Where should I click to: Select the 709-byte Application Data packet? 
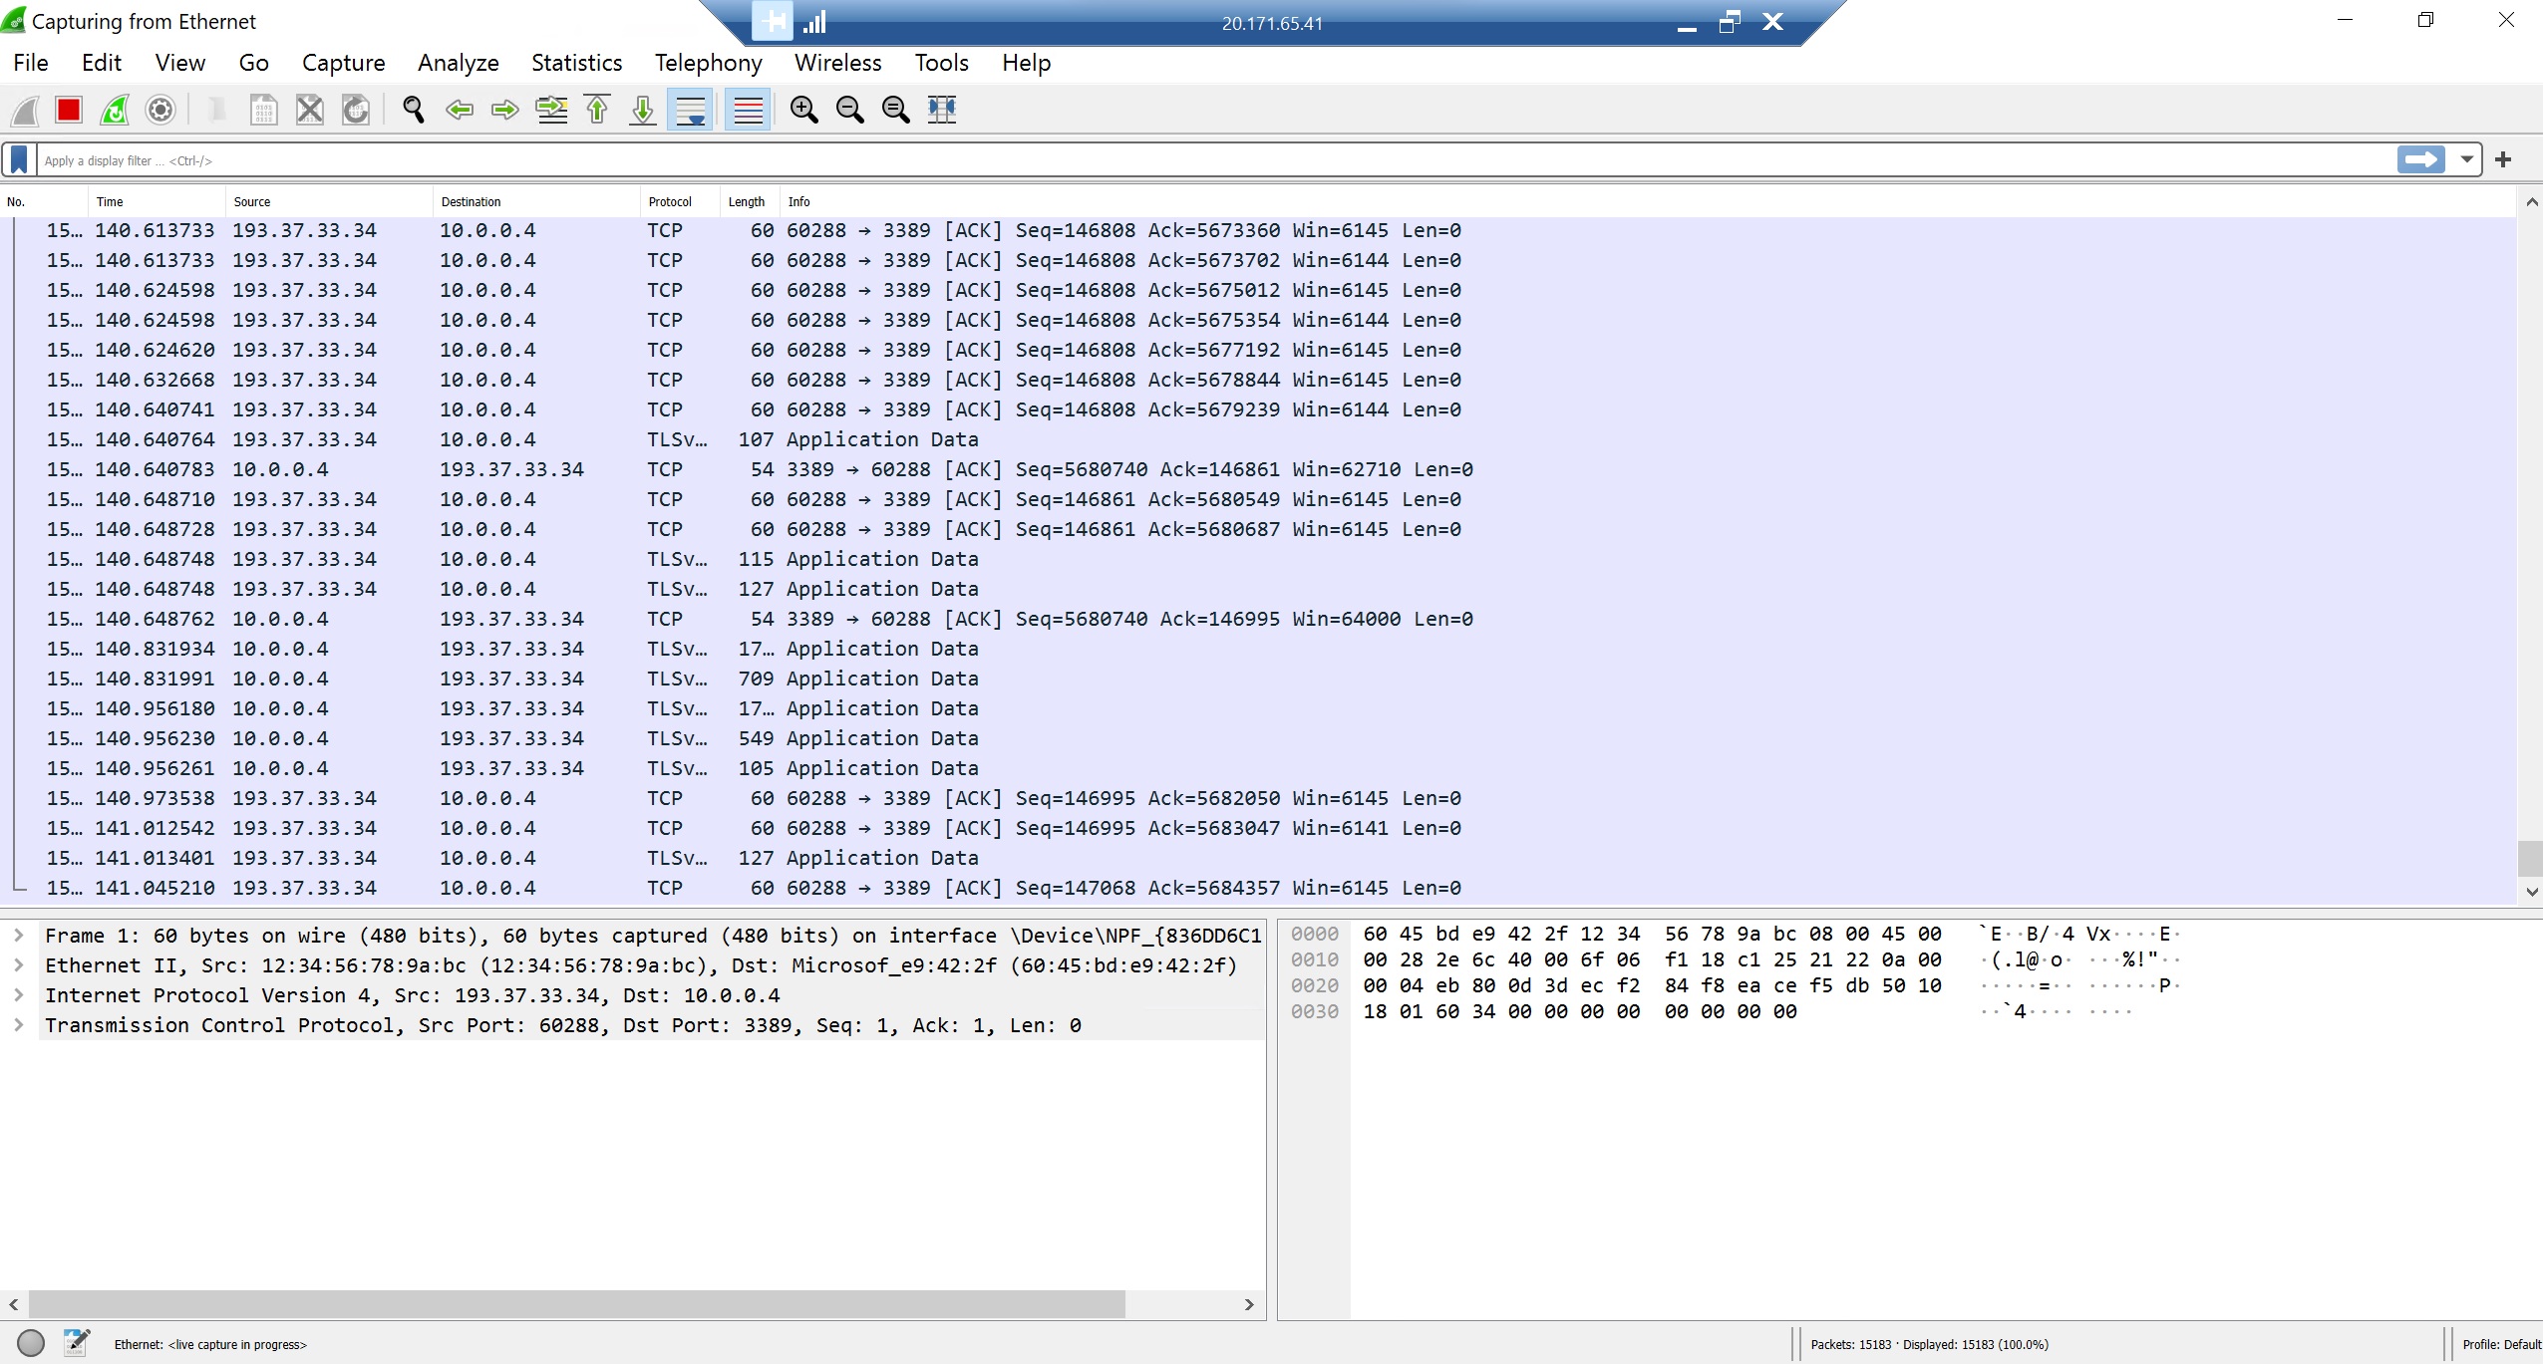[1259, 679]
